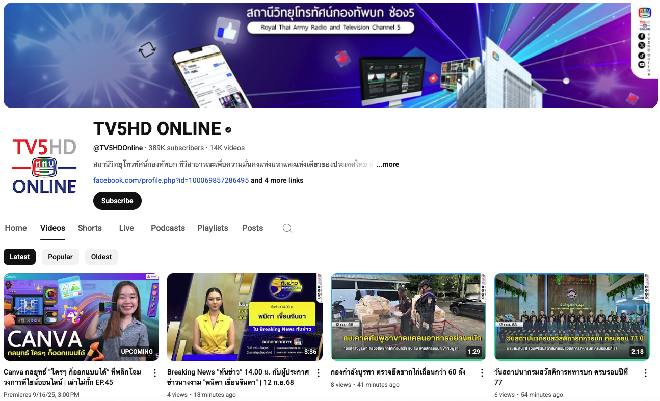Viewport: 660px width, 401px height.
Task: Click the TV5HD ONLINE channel name heading
Action: coord(157,129)
